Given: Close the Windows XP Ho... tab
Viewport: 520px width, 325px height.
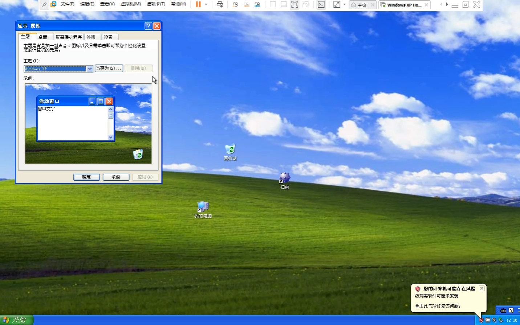Looking at the screenshot, I should [427, 5].
